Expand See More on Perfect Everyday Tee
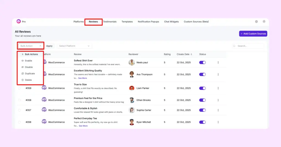281x147 pixels. click(x=83, y=126)
